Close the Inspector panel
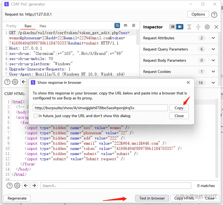 [x=216, y=27]
